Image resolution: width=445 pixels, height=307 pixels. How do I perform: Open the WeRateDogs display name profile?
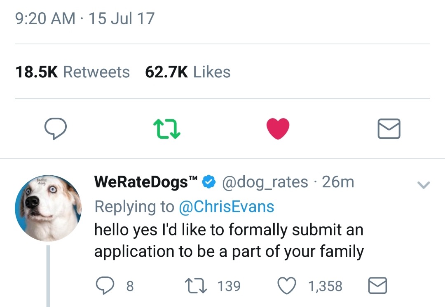[146, 181]
